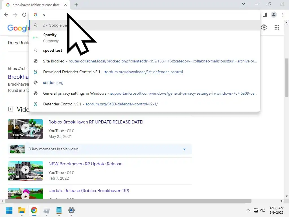The width and height of the screenshot is (289, 217).
Task: Open the Defender Control v2.1 suggestion
Action: click(x=144, y=104)
